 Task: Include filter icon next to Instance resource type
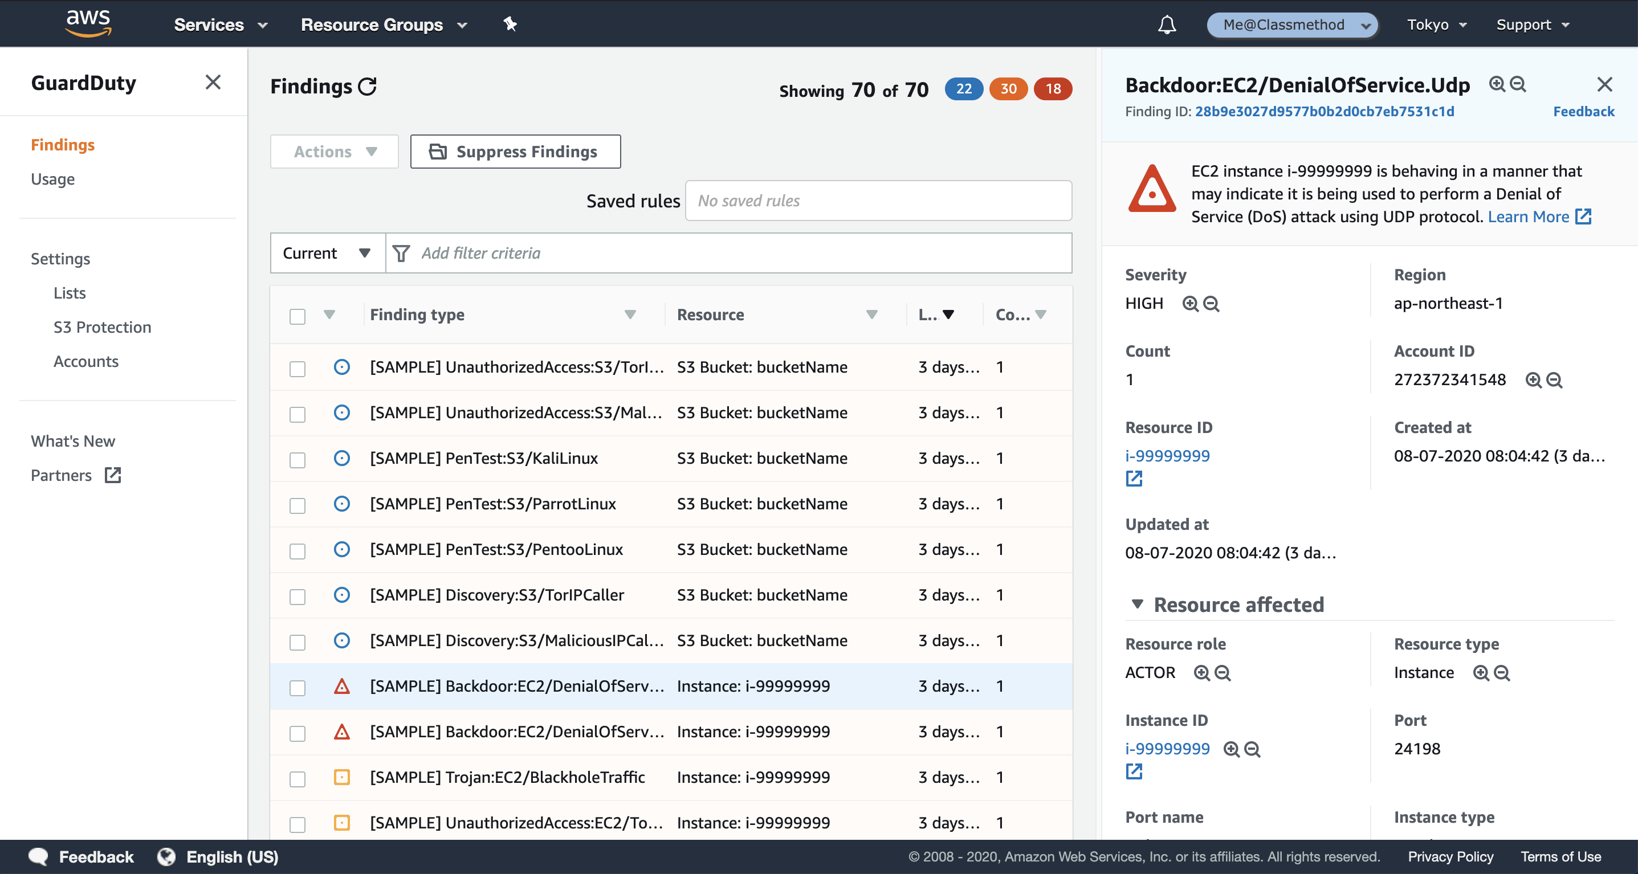click(x=1481, y=673)
